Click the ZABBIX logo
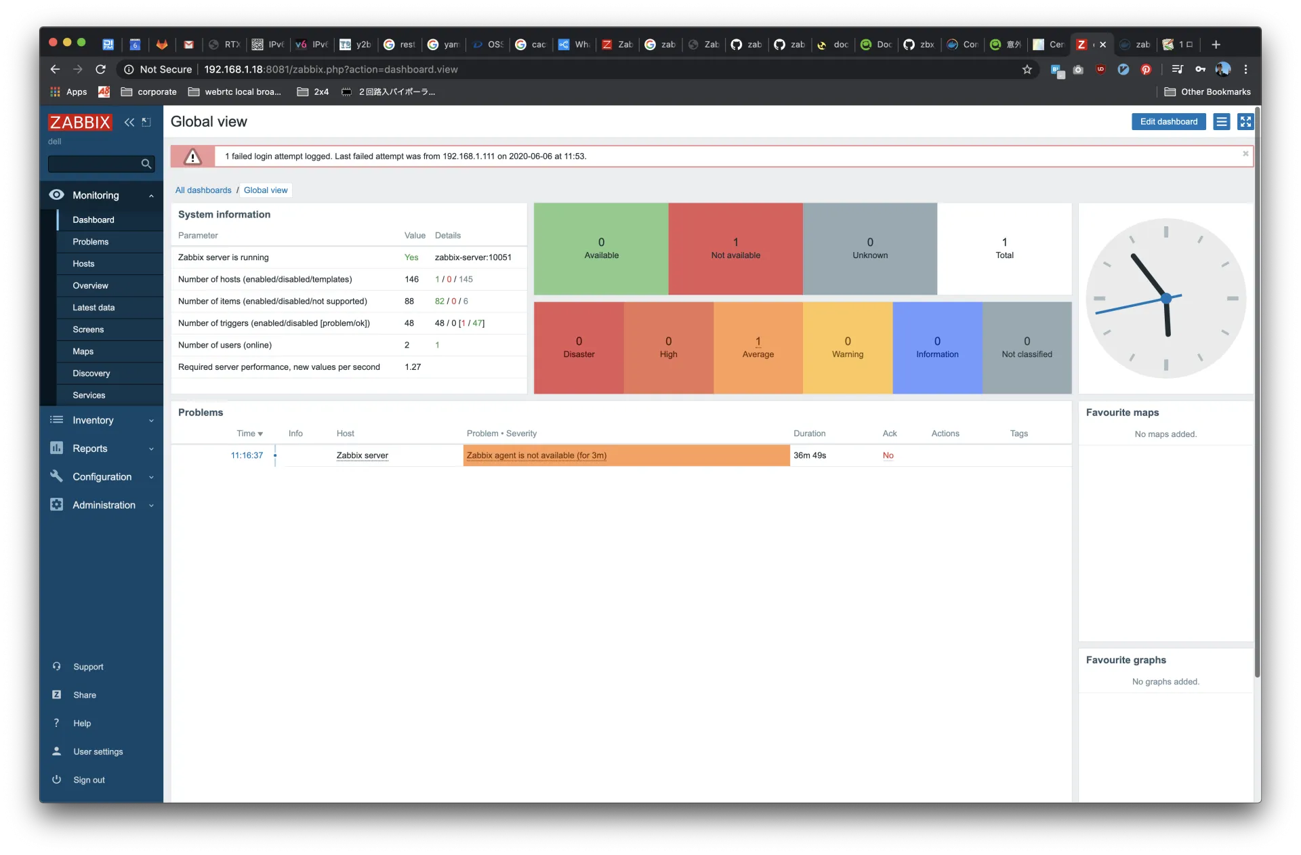This screenshot has width=1301, height=855. [80, 122]
